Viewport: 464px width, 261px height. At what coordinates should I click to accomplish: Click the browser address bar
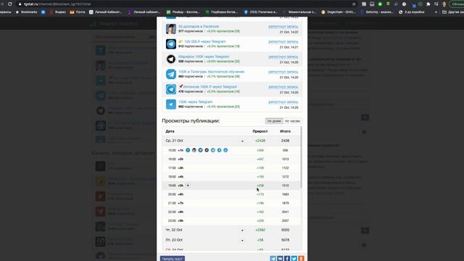coord(183,4)
